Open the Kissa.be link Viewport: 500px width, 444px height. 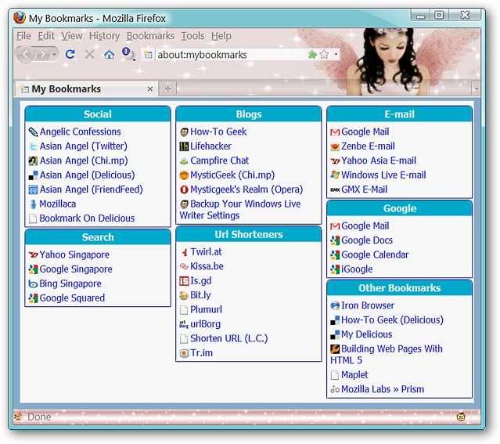tap(207, 266)
